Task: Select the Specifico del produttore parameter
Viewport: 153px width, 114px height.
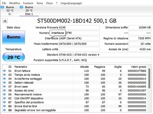Action: coord(29,102)
